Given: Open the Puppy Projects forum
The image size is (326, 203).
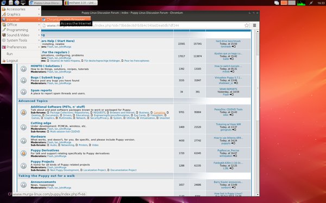Looking at the screenshot, I should pyautogui.click(x=42, y=161).
